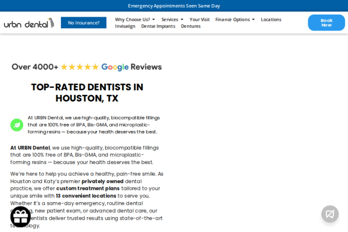
Task: Expand the Why Choose Us dropdown
Action: point(135,19)
